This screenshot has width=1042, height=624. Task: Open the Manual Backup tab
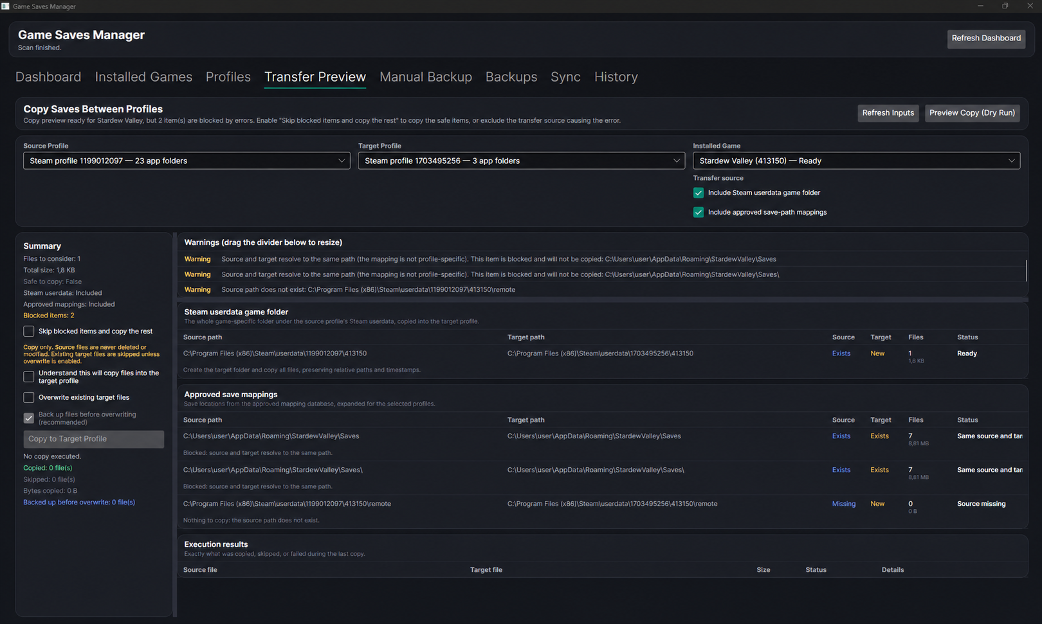[426, 77]
